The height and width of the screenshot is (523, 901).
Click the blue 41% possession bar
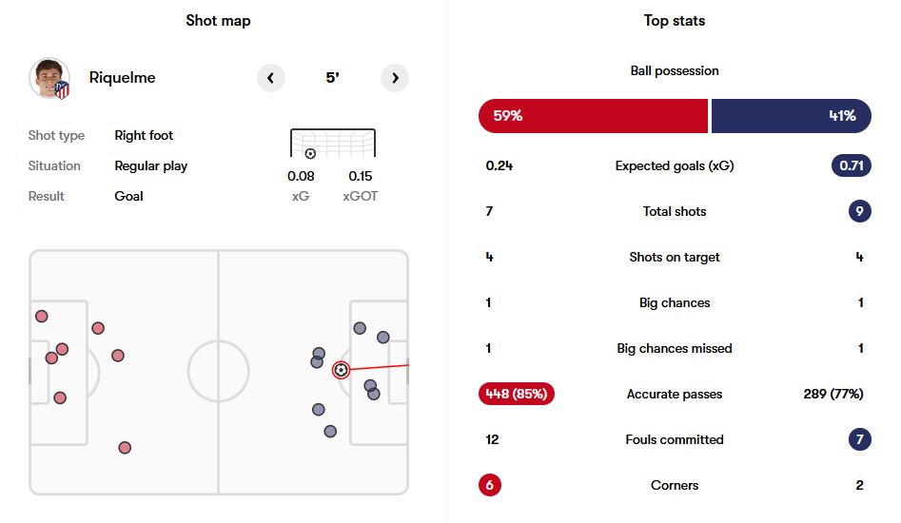792,116
